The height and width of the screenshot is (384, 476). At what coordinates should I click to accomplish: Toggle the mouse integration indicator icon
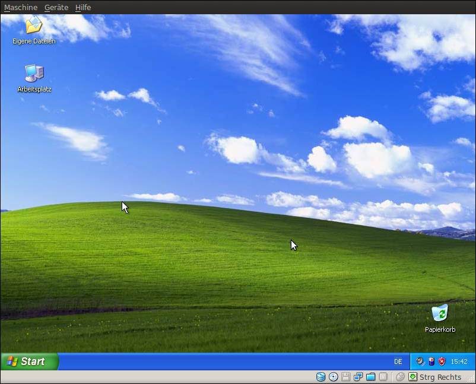coord(401,377)
